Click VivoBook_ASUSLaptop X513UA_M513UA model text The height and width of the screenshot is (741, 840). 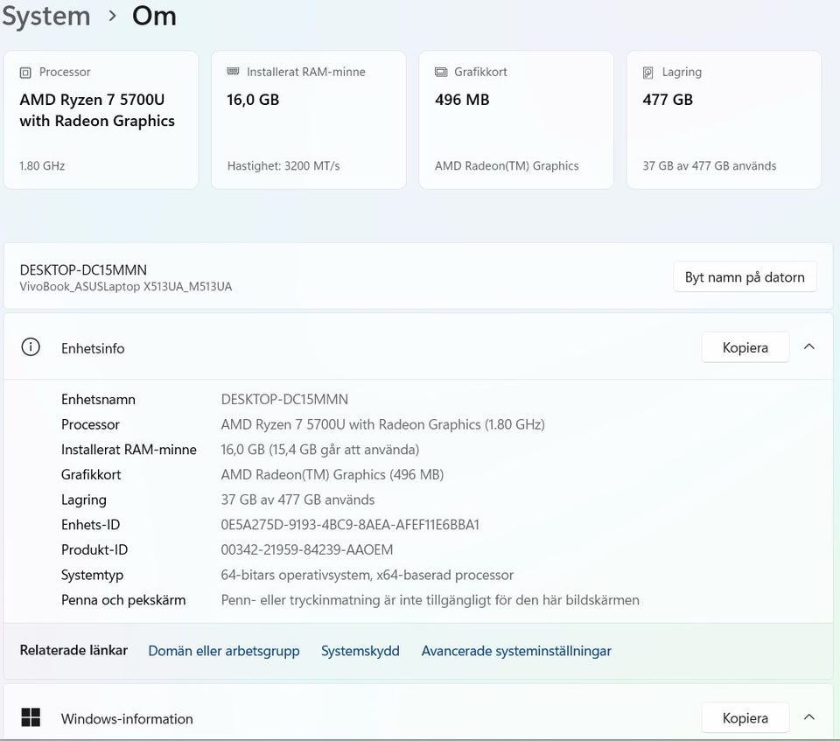(126, 287)
